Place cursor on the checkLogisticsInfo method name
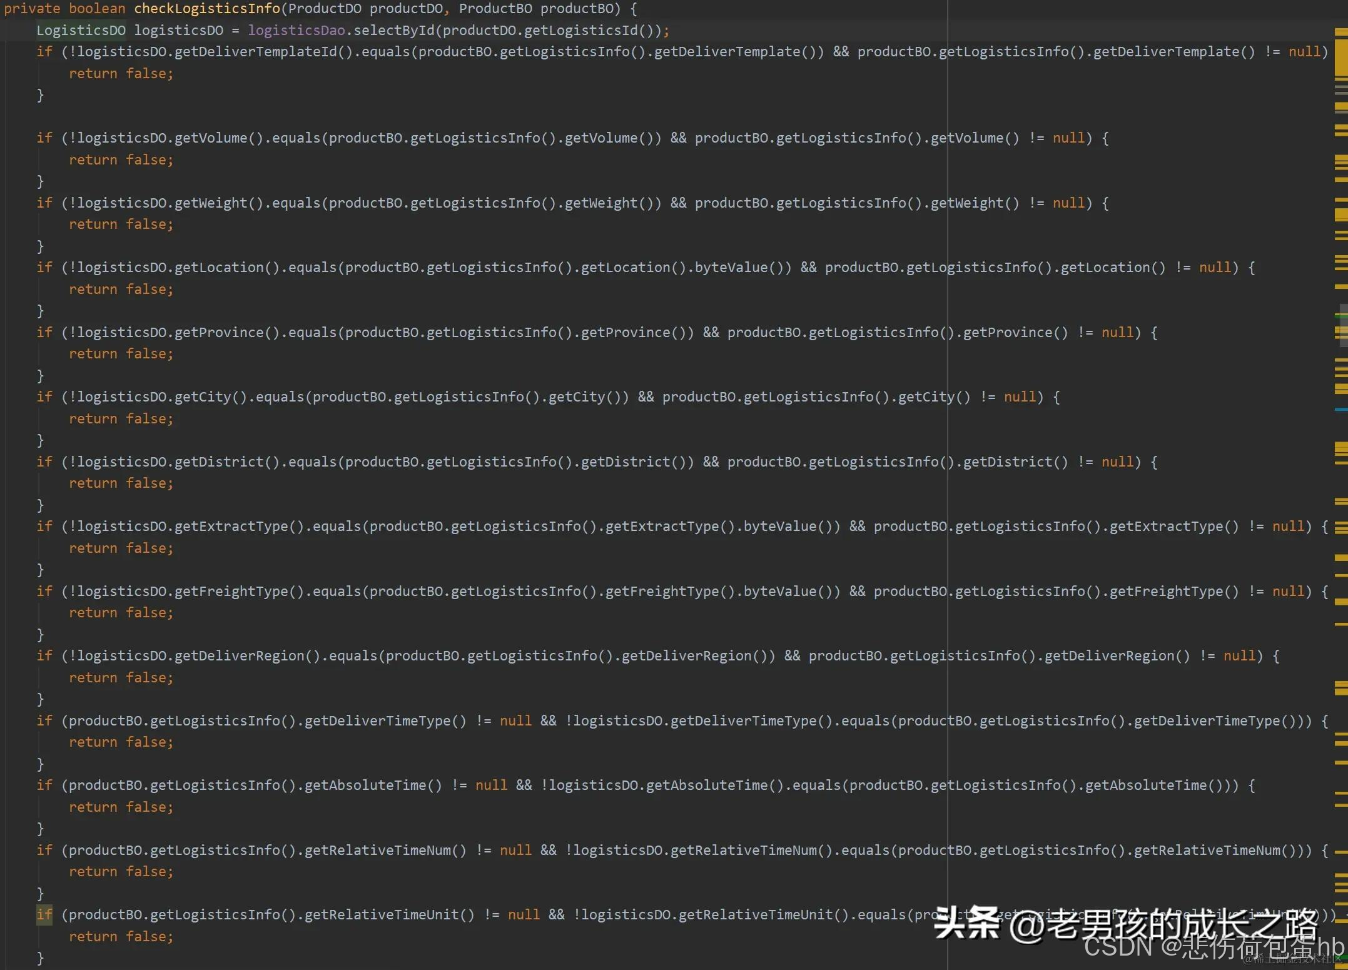The height and width of the screenshot is (970, 1348). tap(206, 8)
